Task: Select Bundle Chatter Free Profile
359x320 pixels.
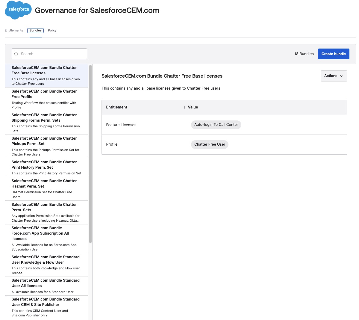Action: tap(46, 99)
